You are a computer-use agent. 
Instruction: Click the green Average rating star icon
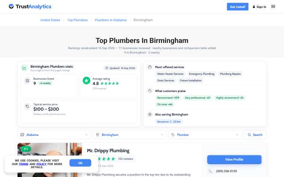87,81
